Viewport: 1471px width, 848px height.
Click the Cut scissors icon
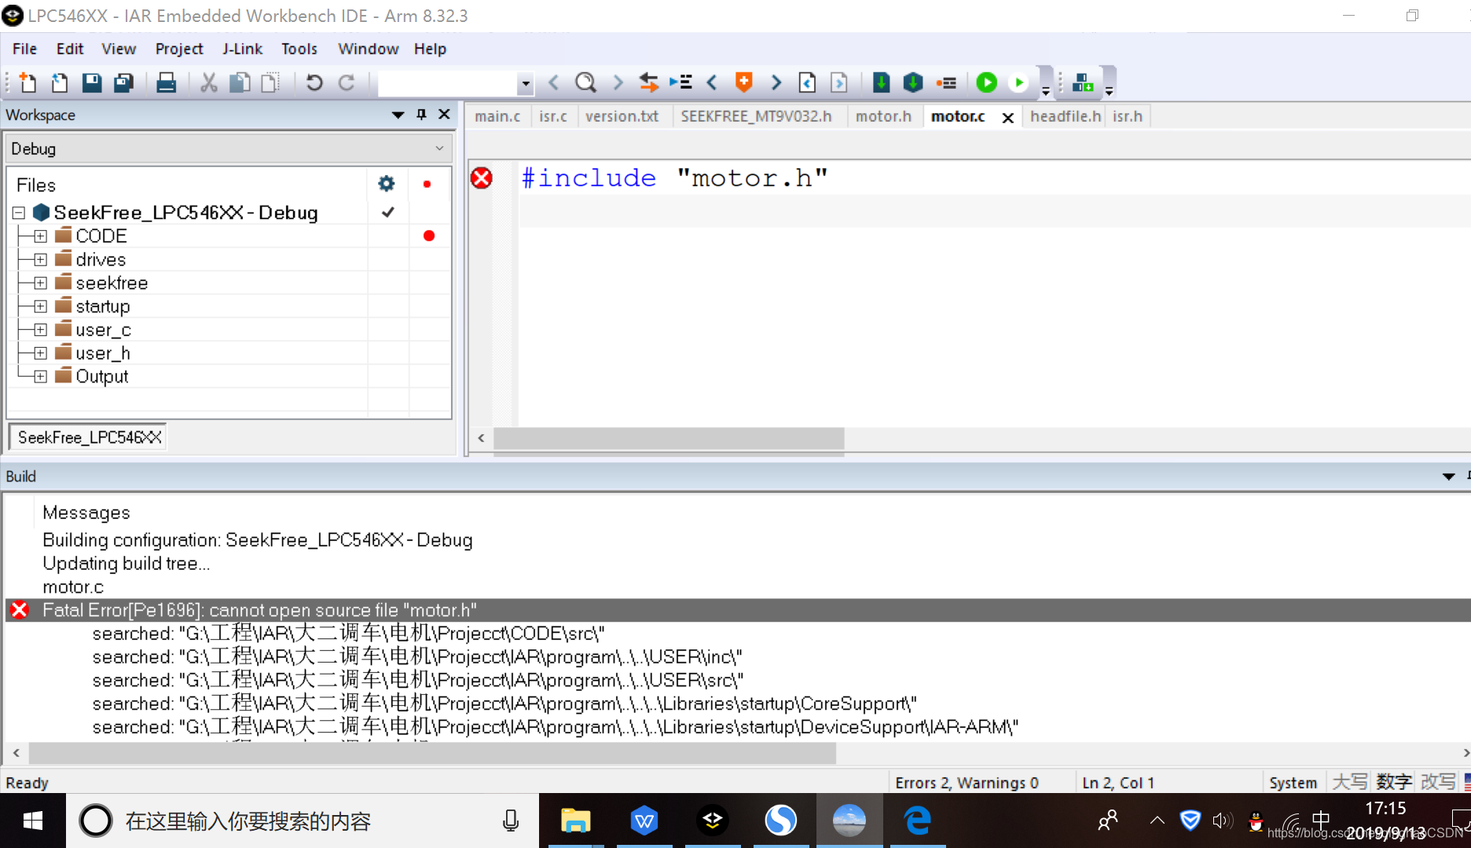pyautogui.click(x=208, y=82)
